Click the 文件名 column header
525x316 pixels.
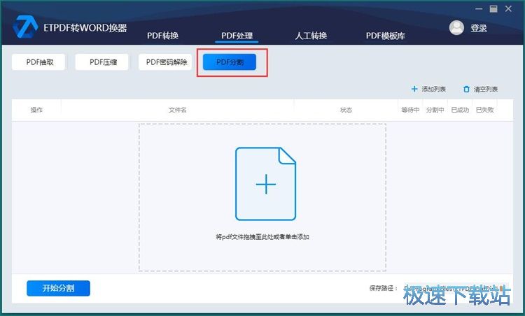tap(178, 110)
